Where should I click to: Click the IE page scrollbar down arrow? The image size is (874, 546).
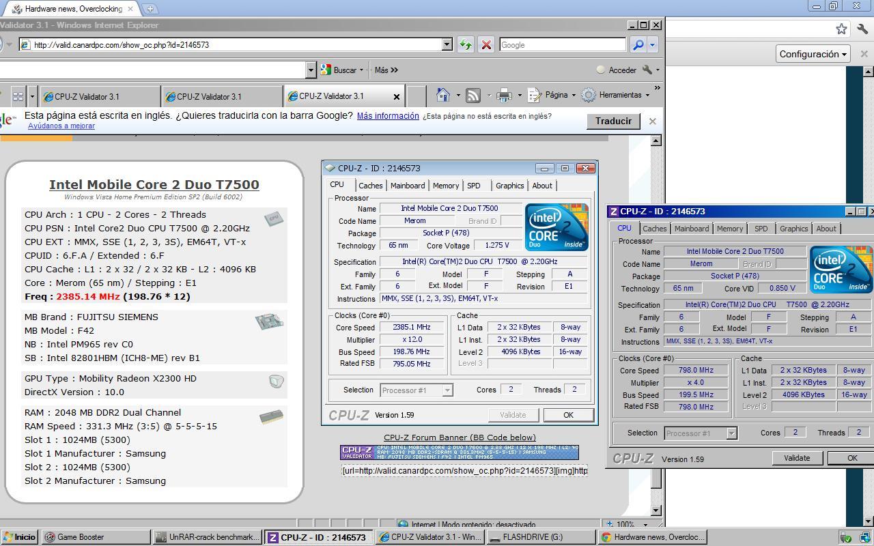[x=656, y=510]
